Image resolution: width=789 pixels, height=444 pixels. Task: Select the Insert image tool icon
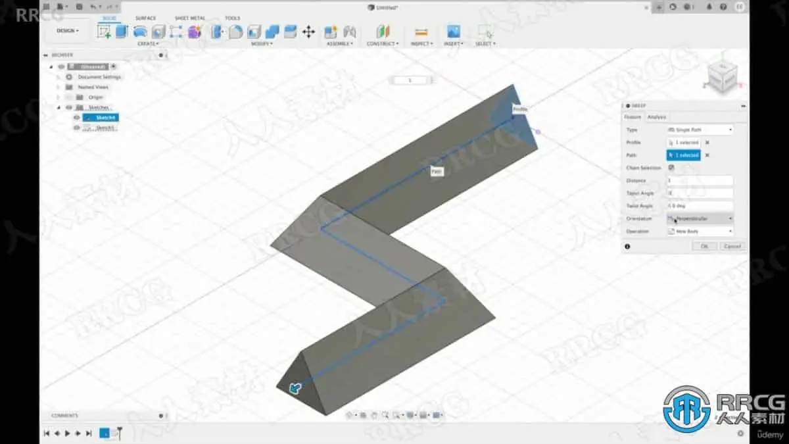tap(453, 32)
